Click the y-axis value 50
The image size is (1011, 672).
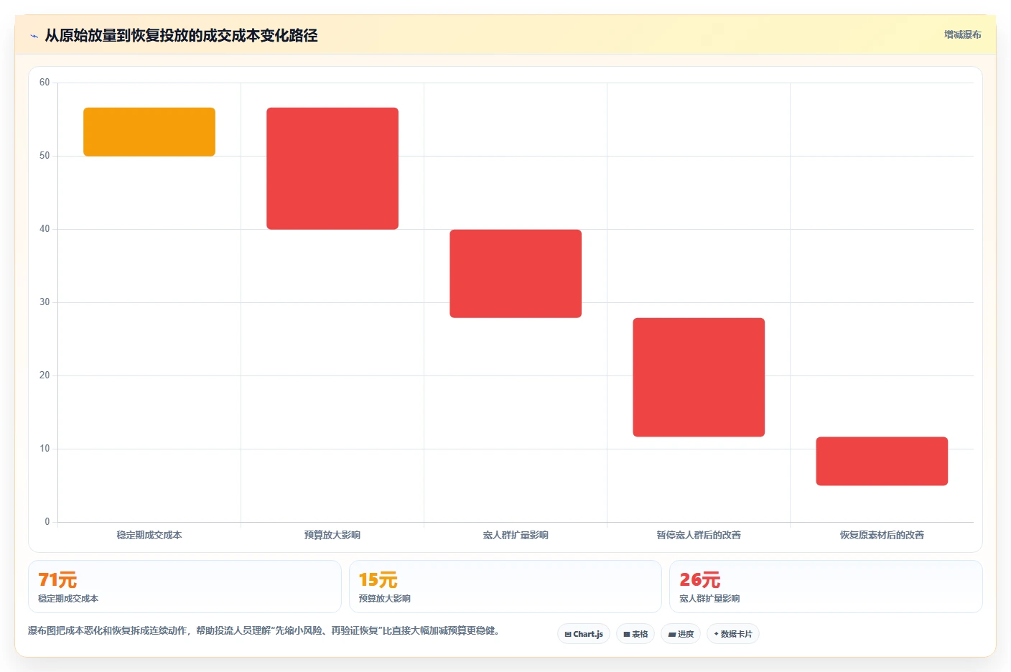(45, 156)
